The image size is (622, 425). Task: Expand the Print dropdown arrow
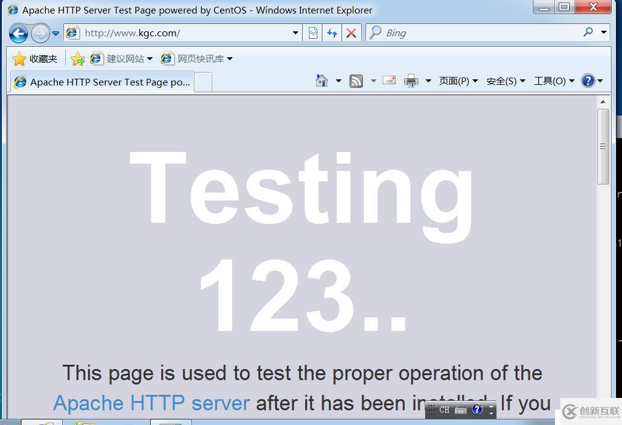[428, 81]
